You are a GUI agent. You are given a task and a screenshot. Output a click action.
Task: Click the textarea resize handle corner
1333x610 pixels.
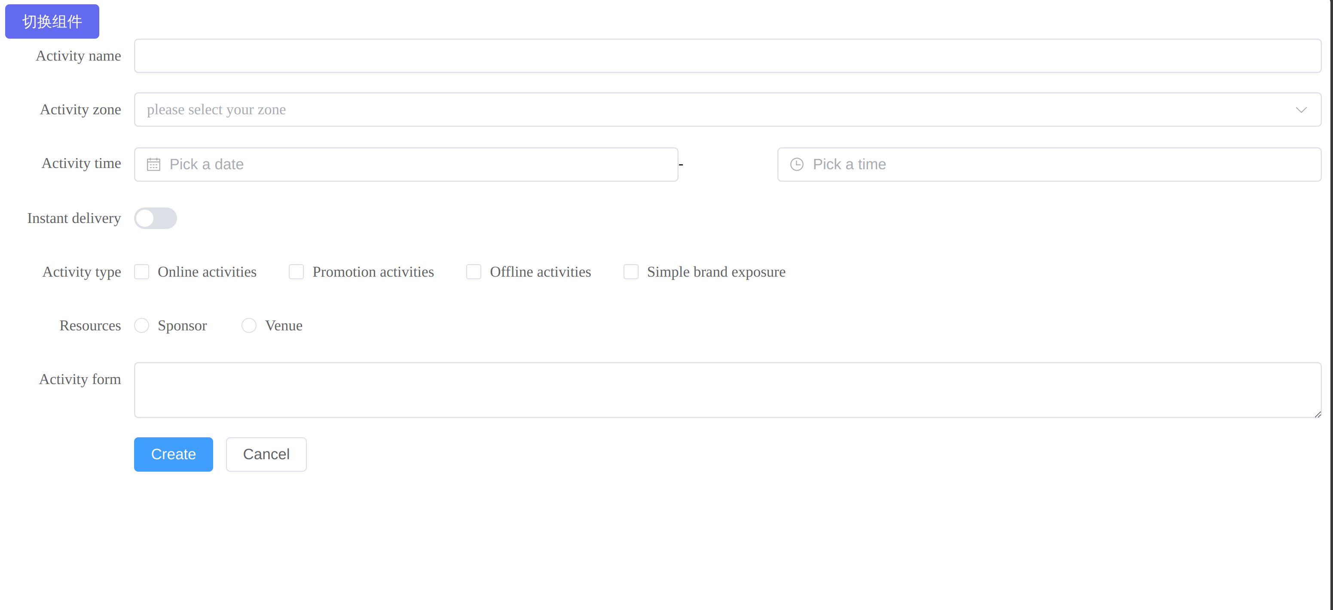coord(1318,414)
